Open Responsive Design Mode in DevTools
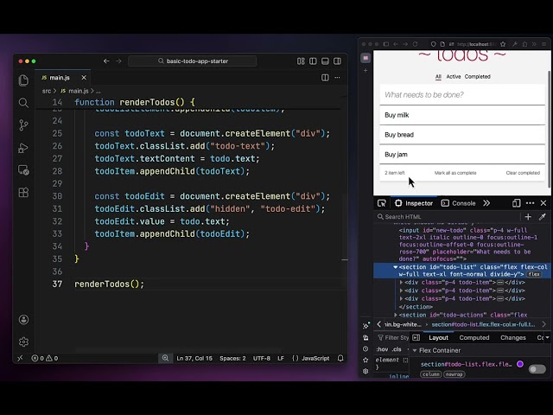This screenshot has height=415, width=553. pyautogui.click(x=517, y=203)
